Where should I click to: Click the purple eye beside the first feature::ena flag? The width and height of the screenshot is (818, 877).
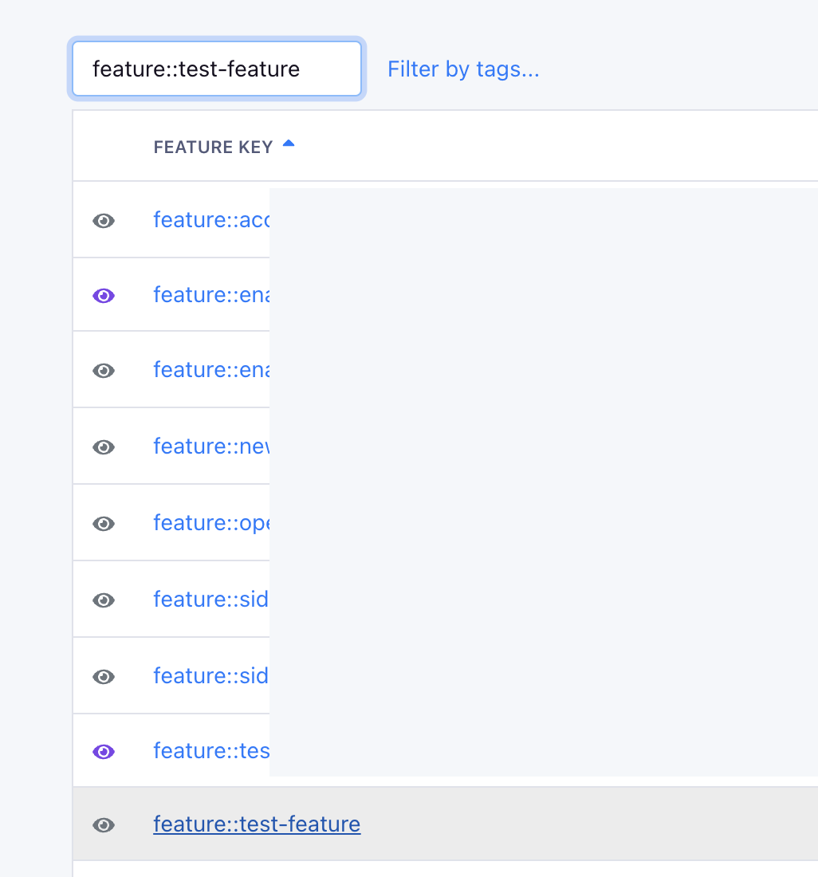[x=104, y=295]
